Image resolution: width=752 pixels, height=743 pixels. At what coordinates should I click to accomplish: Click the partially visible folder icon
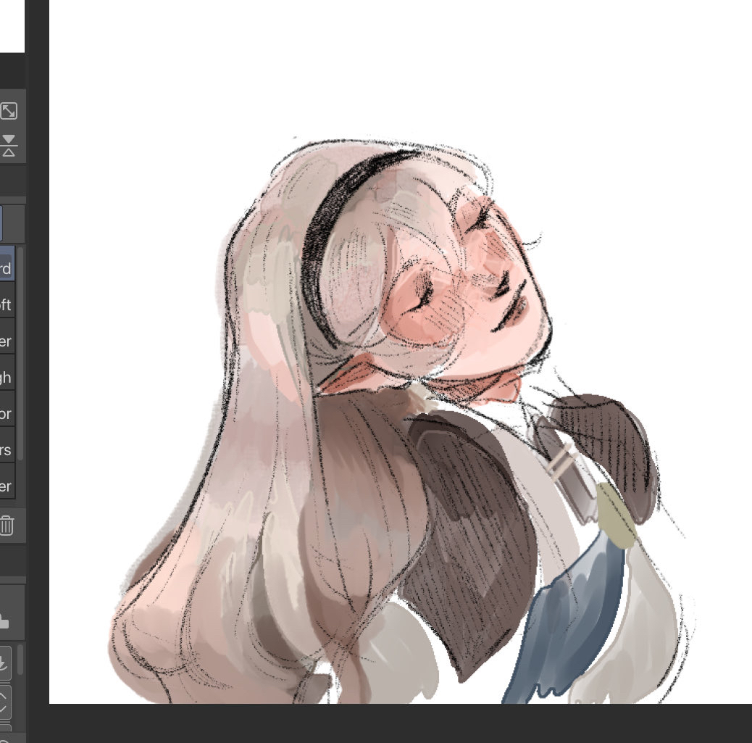pos(4,621)
